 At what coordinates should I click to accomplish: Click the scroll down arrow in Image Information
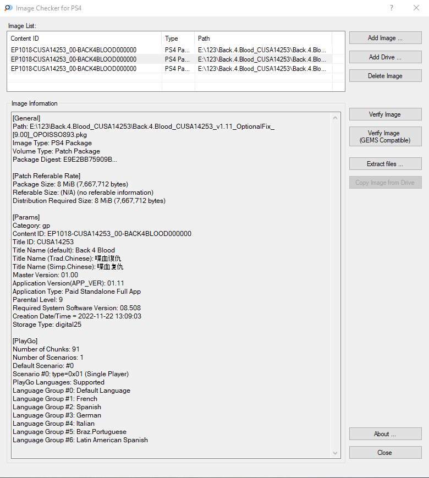[335, 453]
